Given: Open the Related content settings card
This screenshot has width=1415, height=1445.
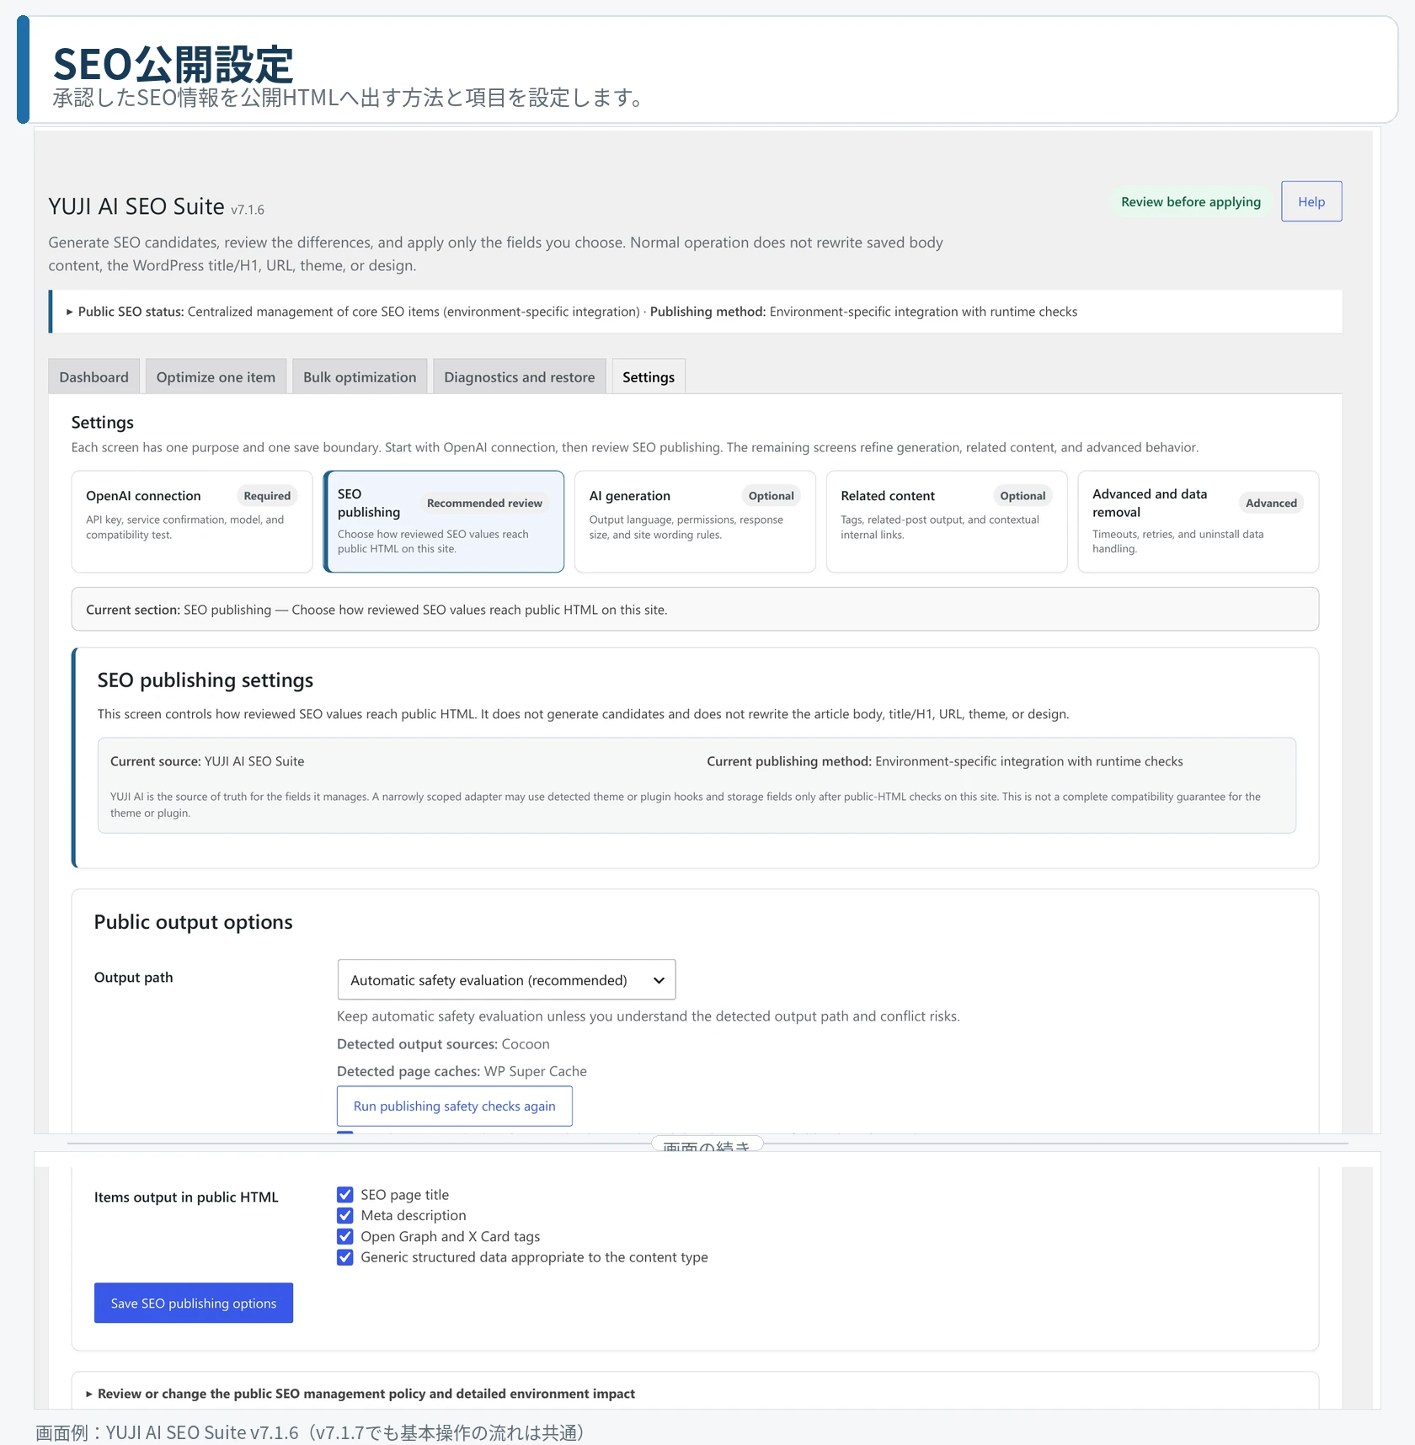Looking at the screenshot, I should [x=947, y=521].
